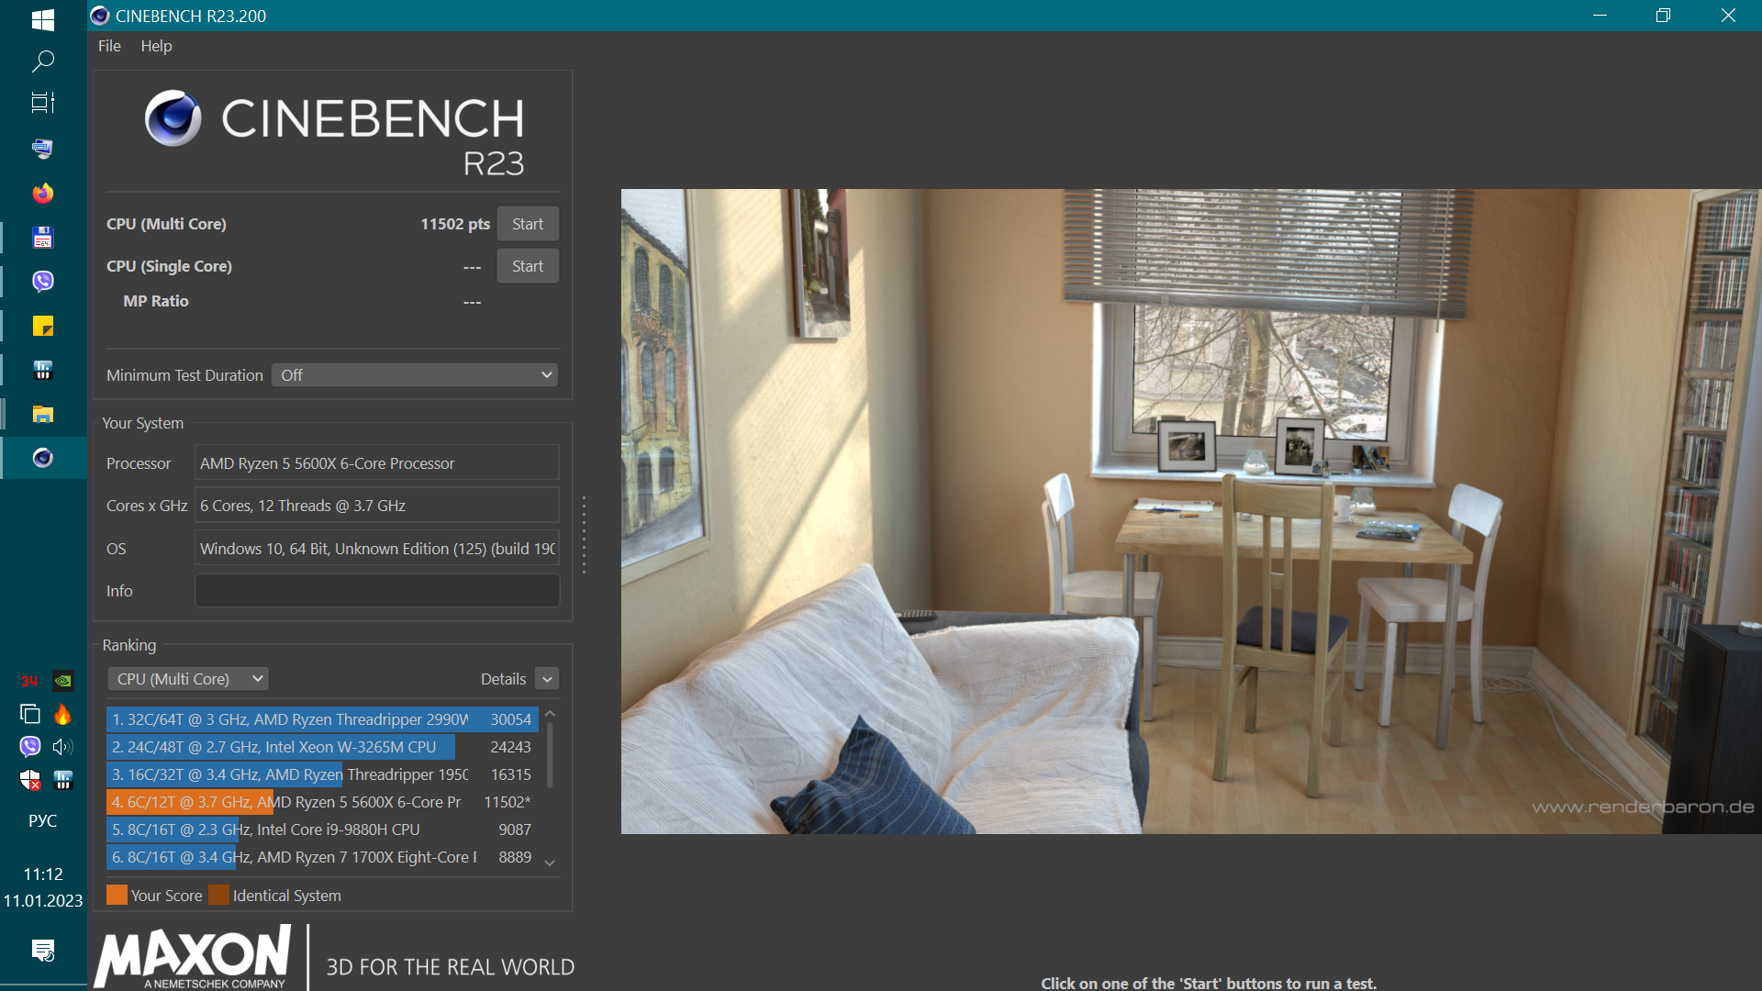This screenshot has height=991, width=1762.
Task: Open the Sticky Notes taskbar icon
Action: (x=43, y=326)
